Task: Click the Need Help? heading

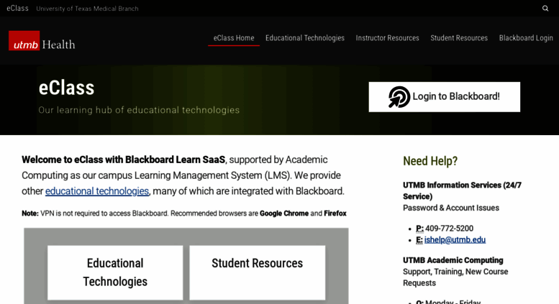Action: tap(430, 161)
